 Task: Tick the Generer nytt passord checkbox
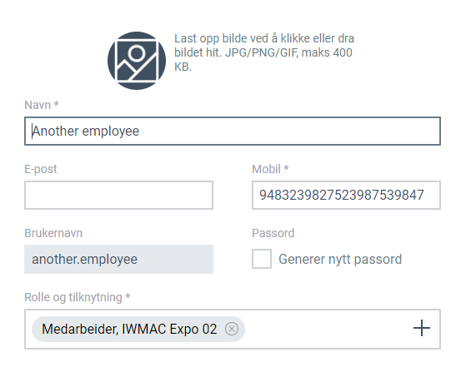tap(262, 259)
